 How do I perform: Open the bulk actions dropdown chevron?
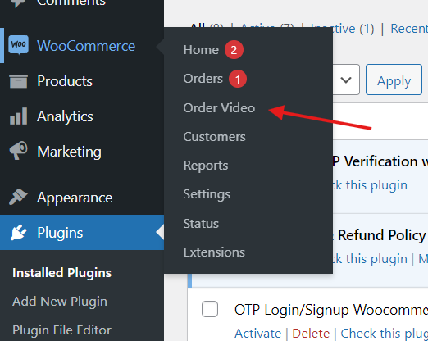(x=346, y=80)
